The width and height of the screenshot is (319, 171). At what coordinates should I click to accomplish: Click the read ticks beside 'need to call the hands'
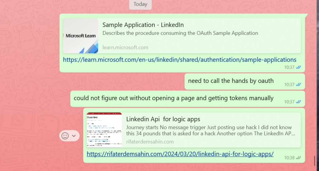[x=298, y=85]
